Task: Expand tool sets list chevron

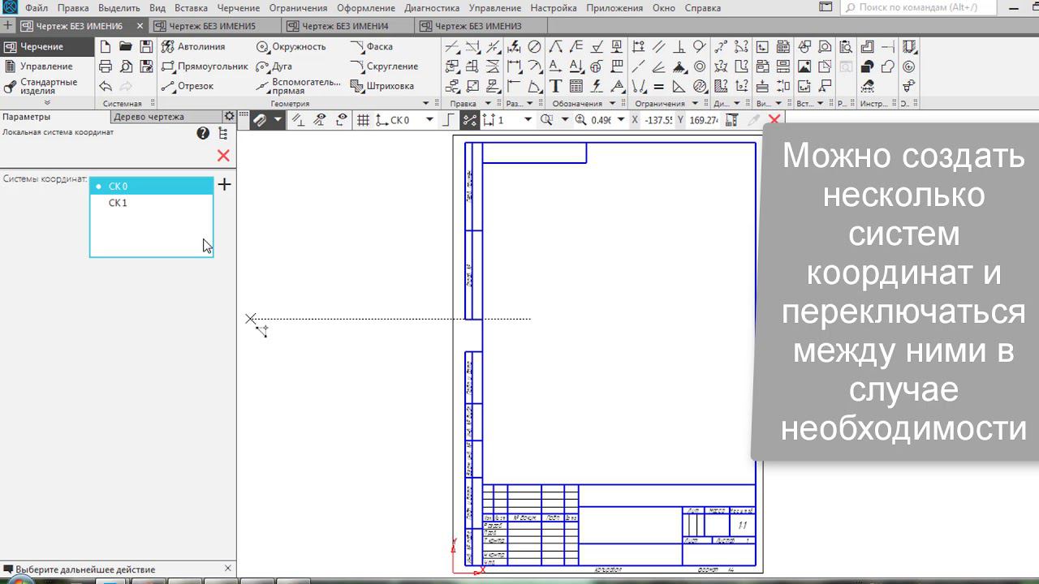Action: point(47,103)
